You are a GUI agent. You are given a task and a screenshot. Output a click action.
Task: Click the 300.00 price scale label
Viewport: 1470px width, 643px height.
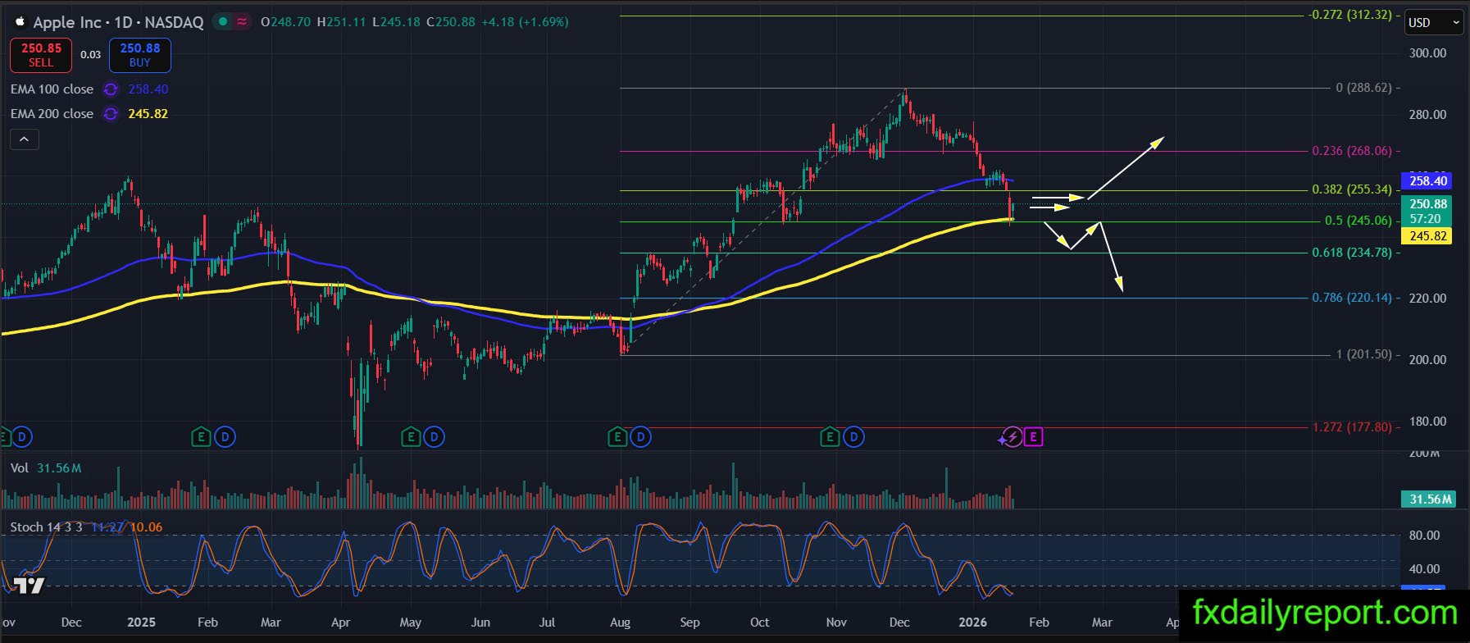point(1427,53)
